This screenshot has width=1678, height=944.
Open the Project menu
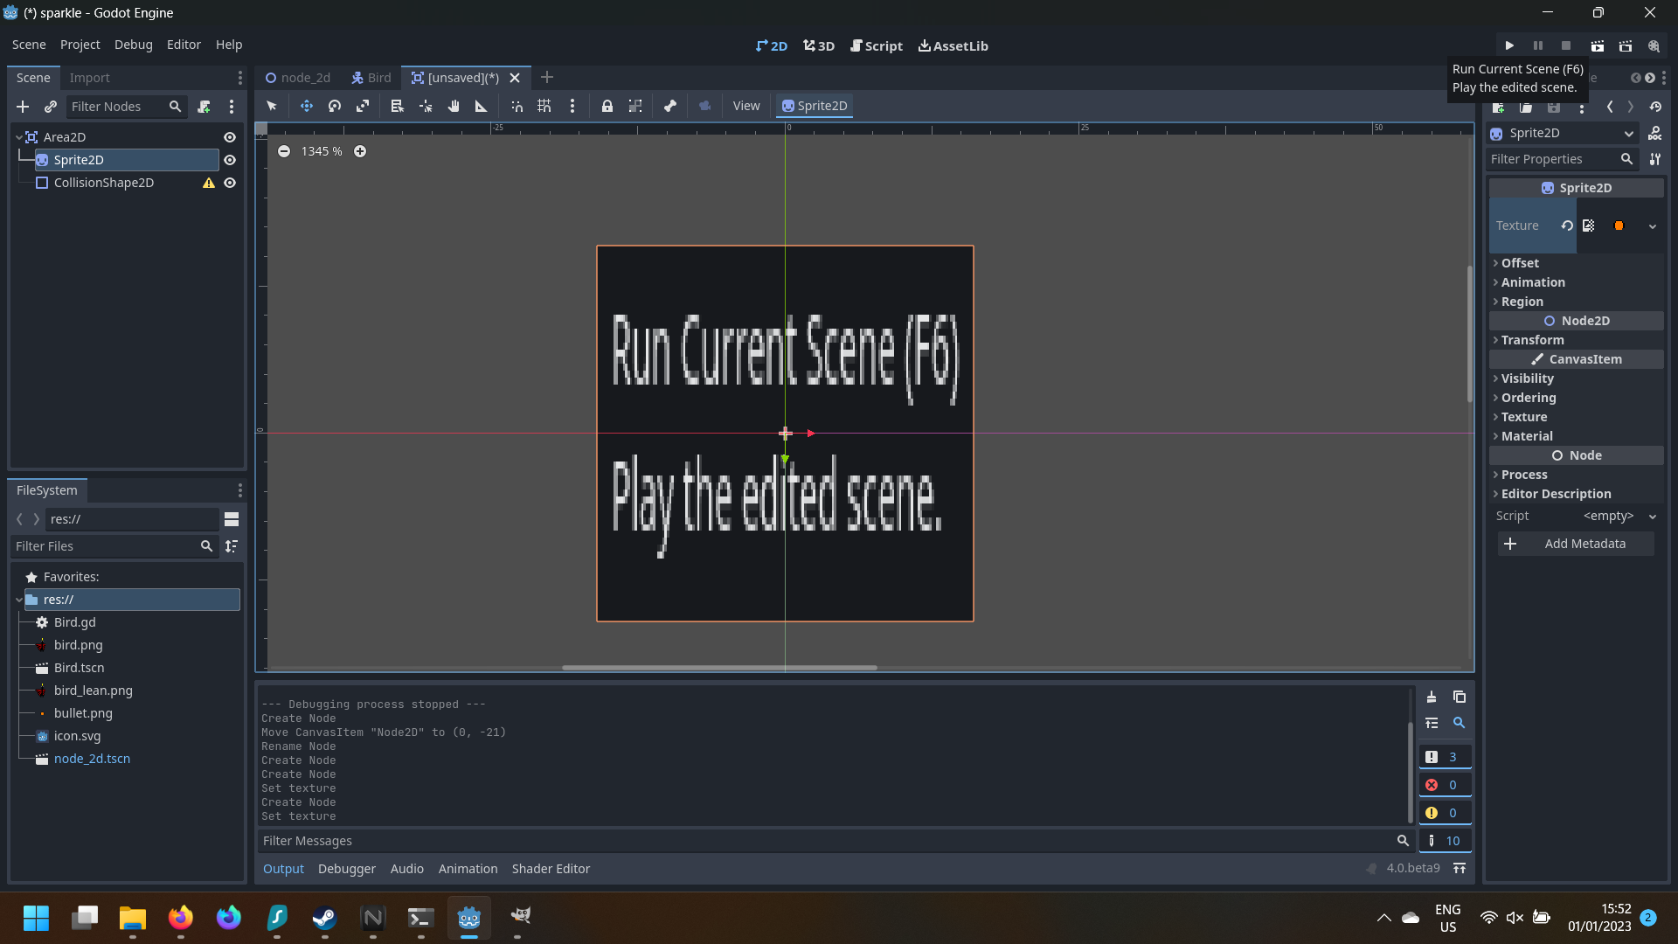[x=80, y=45]
